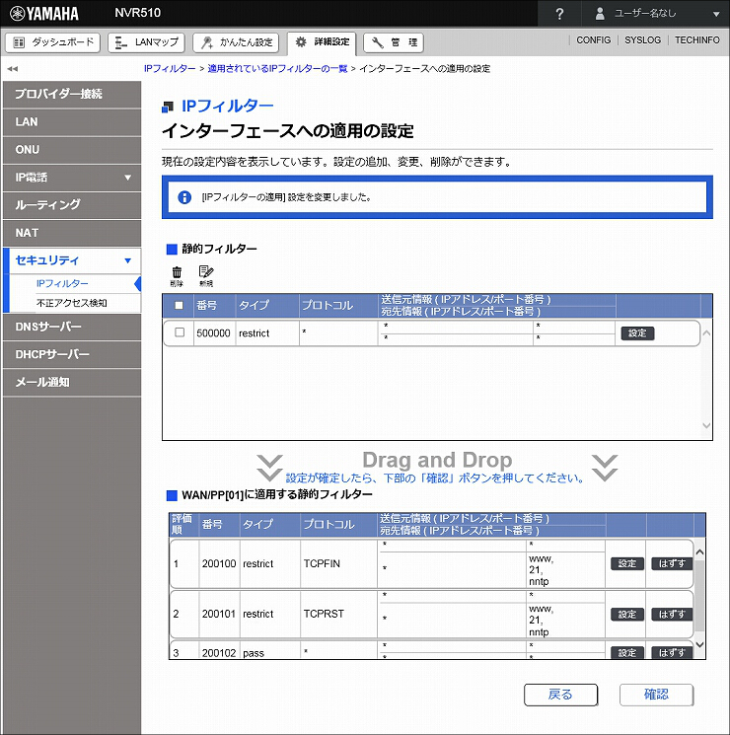This screenshot has height=735, width=730.
Task: Click はずす button for filter 200100
Action: (x=672, y=563)
